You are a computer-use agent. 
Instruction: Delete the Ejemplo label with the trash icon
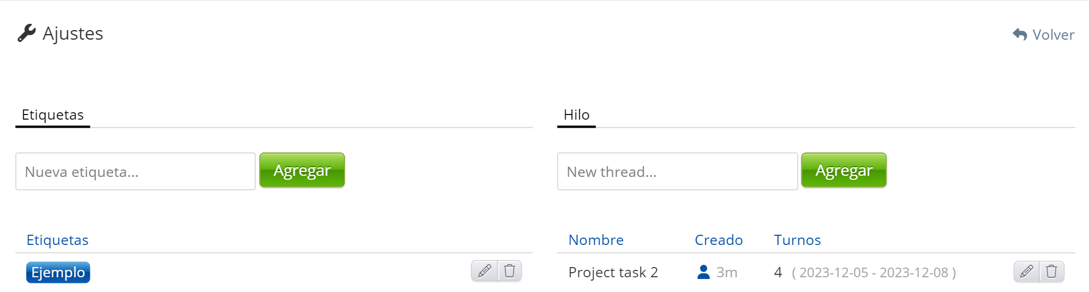pos(510,271)
